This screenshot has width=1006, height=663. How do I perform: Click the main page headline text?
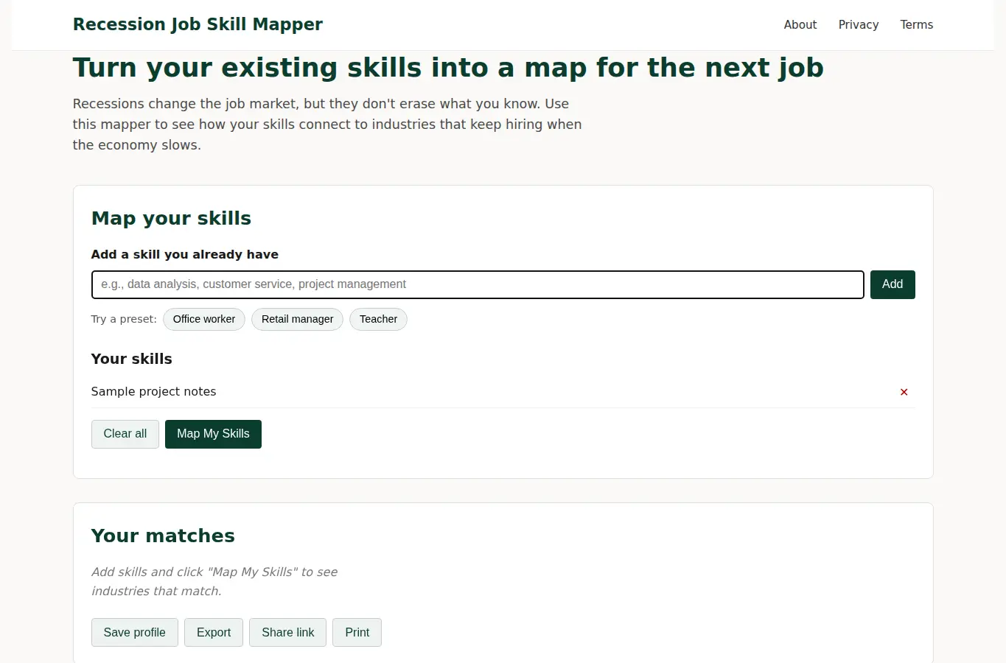(448, 68)
